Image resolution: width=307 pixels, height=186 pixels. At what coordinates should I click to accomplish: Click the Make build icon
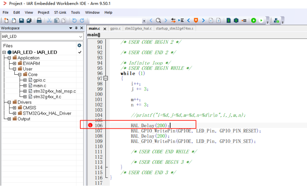(236, 20)
